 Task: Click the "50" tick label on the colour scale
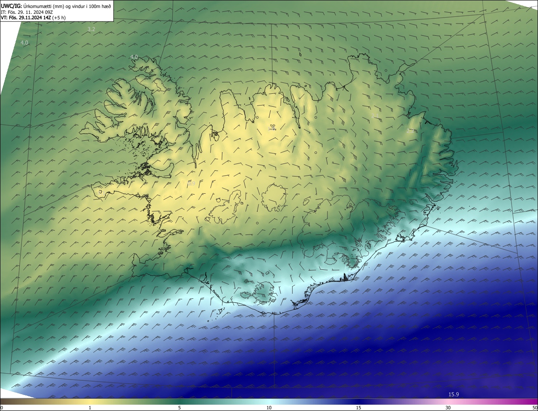tap(535, 408)
